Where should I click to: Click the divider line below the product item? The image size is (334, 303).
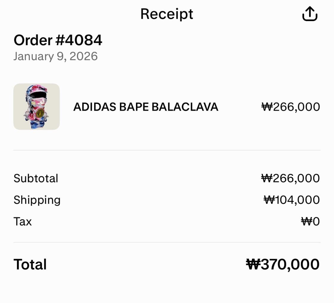(167, 150)
